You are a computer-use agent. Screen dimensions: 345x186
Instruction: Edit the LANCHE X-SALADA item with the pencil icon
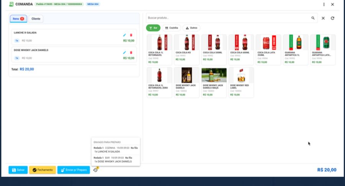(124, 35)
